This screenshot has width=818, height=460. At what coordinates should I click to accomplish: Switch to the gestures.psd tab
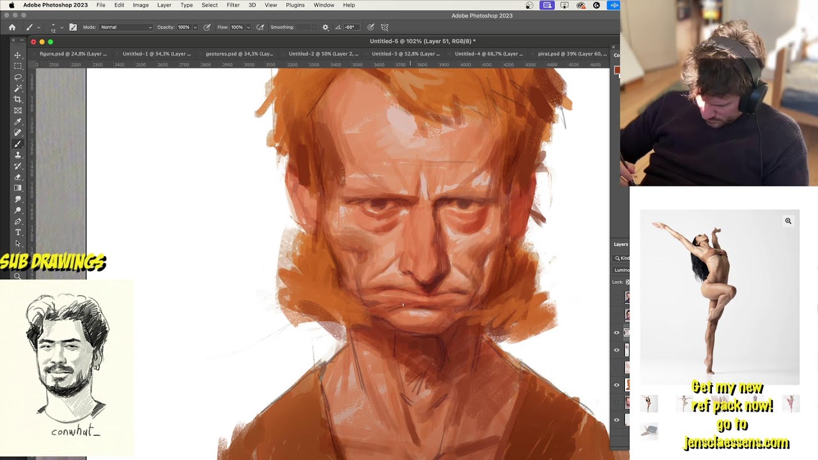[x=239, y=54]
